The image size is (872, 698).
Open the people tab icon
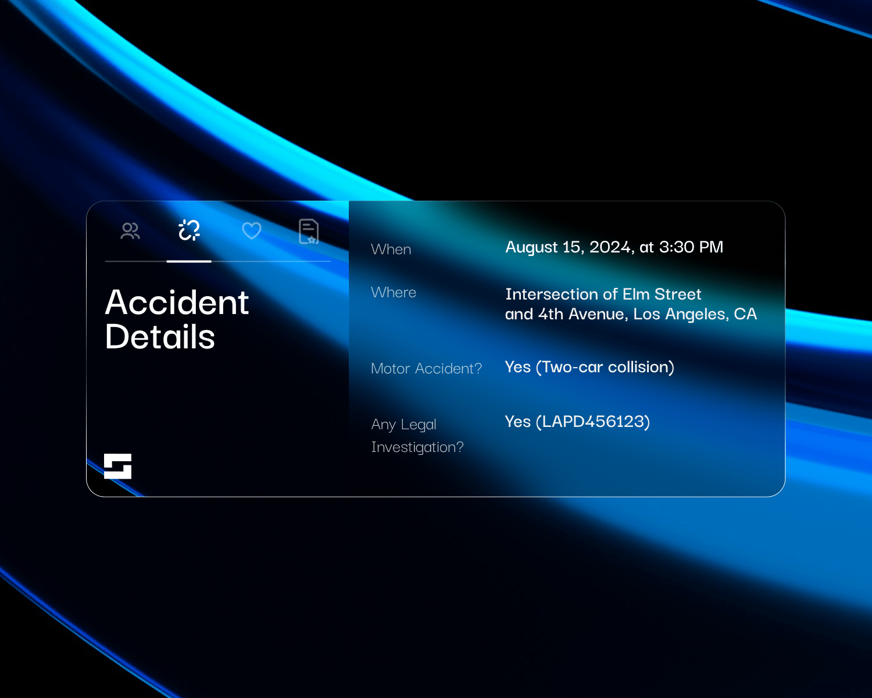(x=130, y=231)
